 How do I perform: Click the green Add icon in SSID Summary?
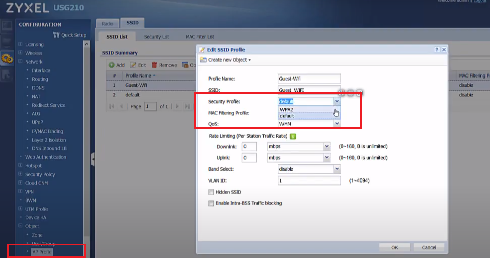click(112, 65)
